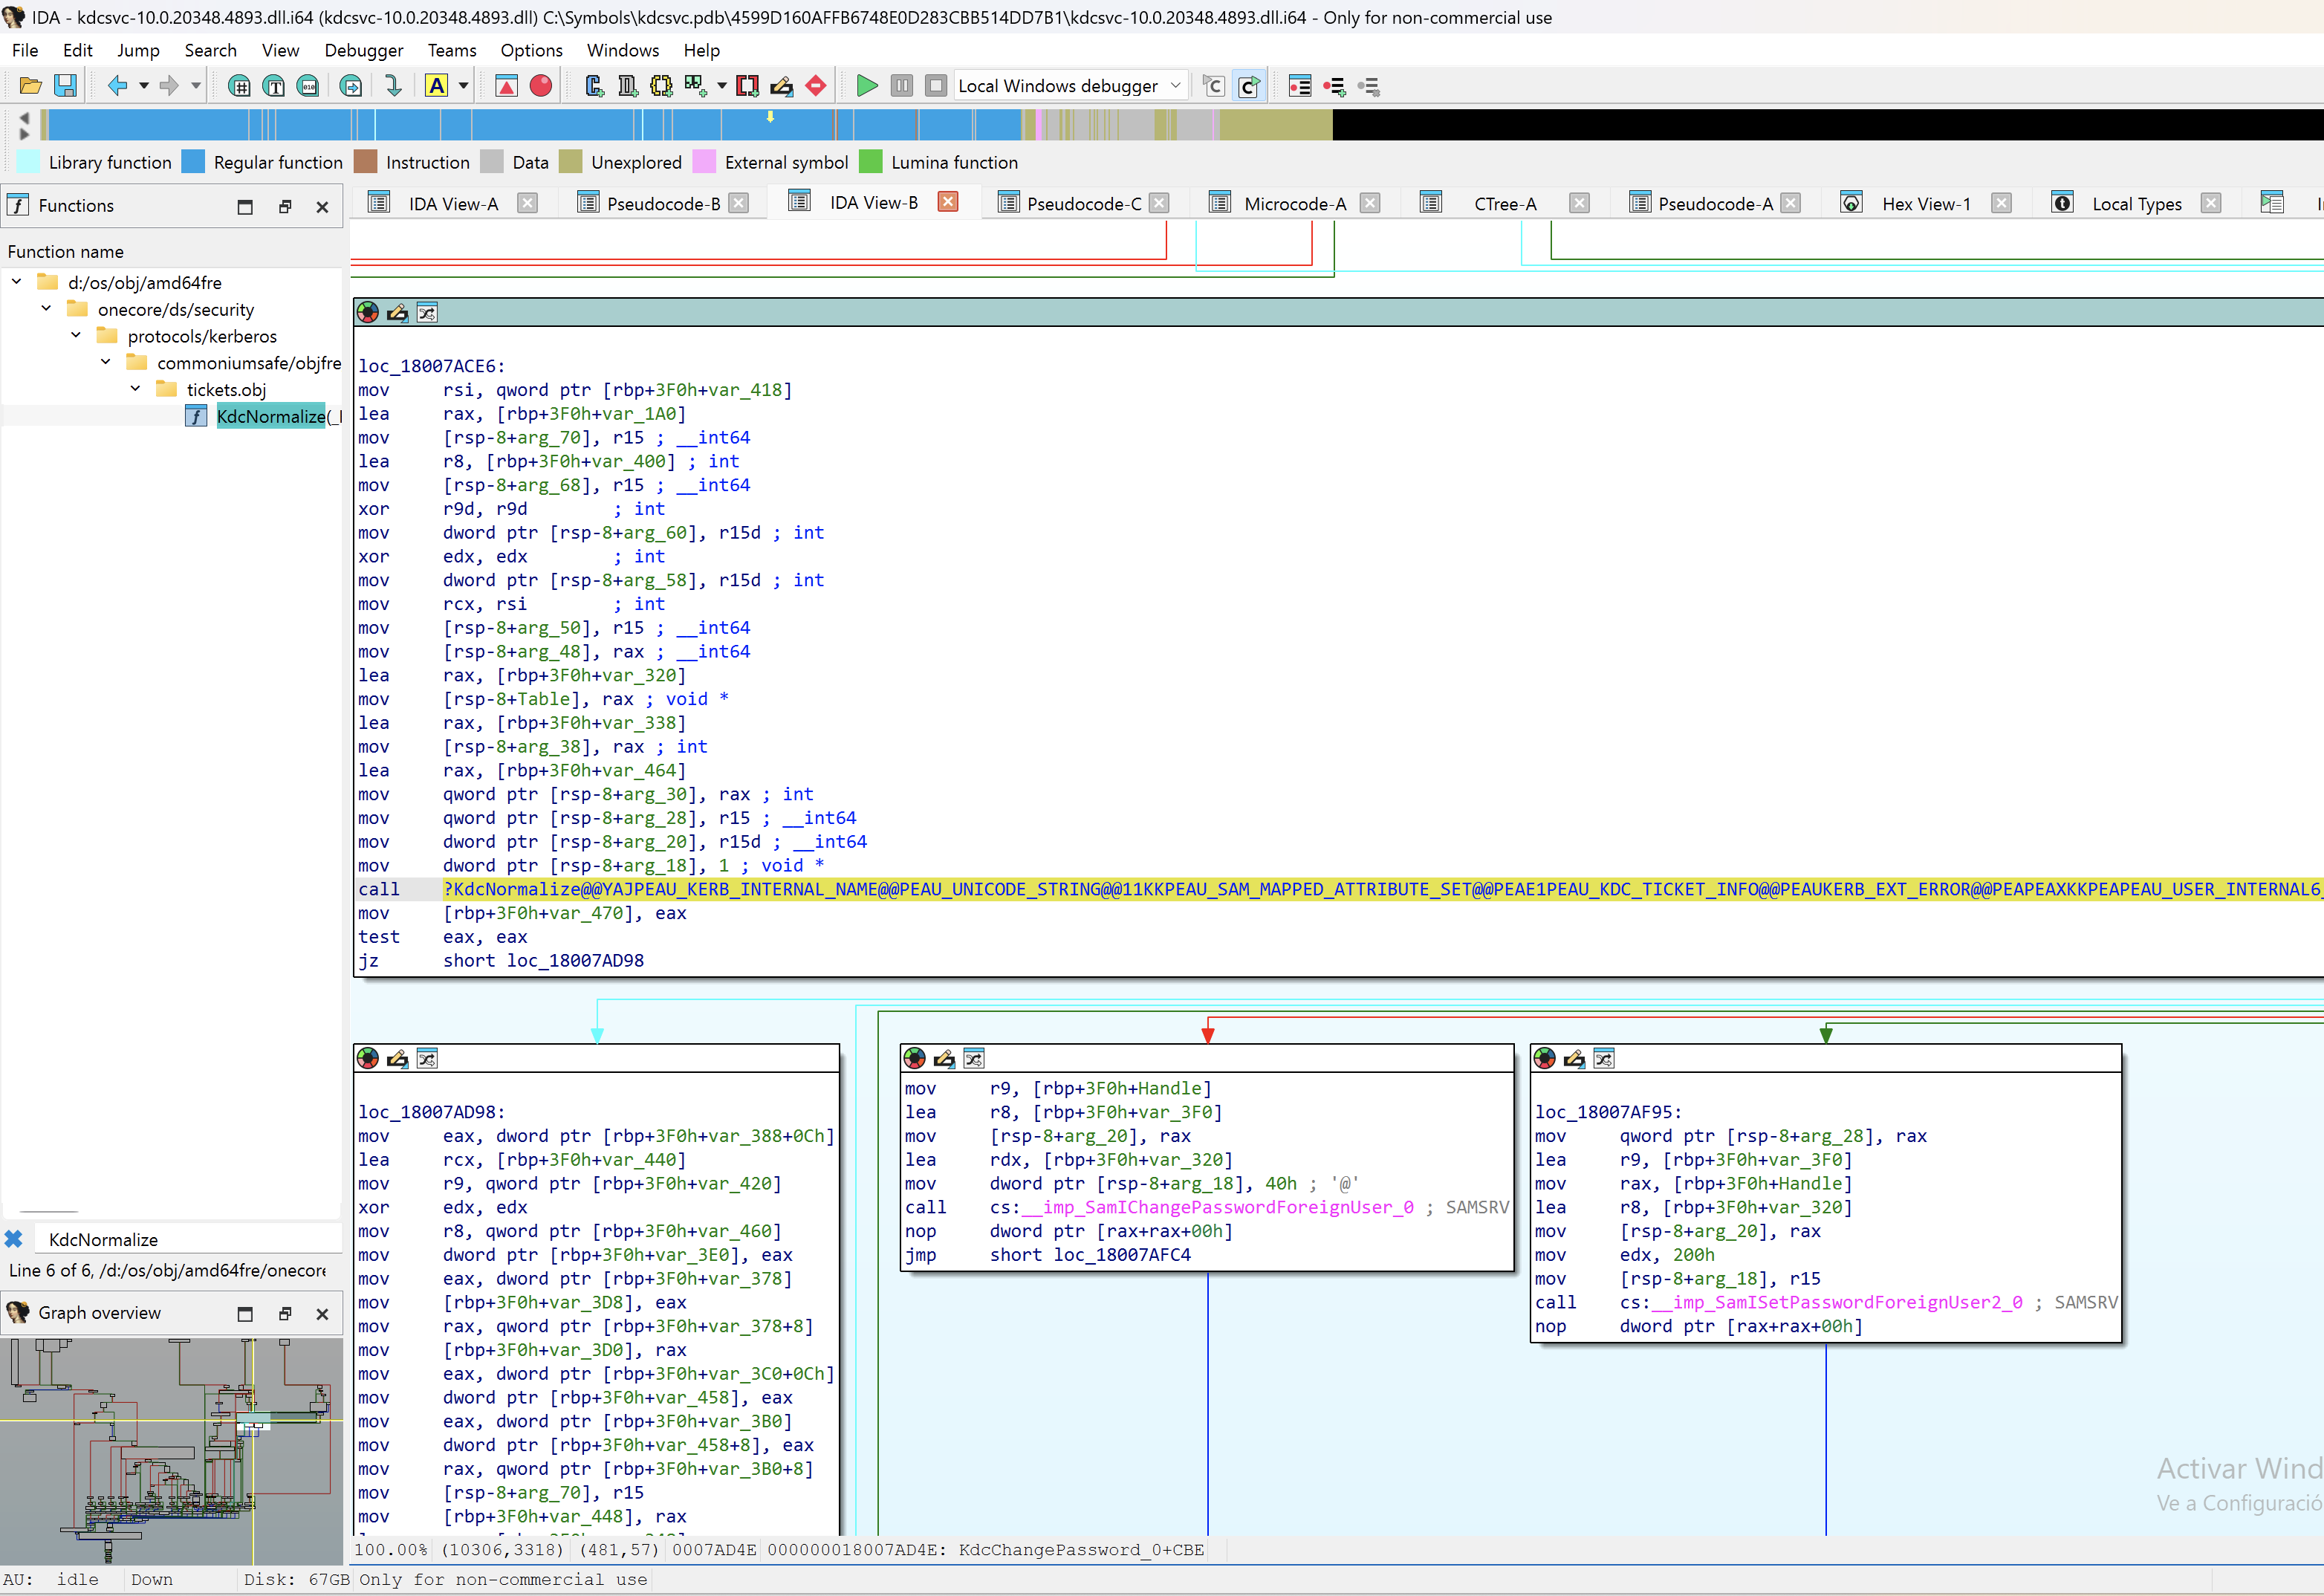
Task: Open the Options menu
Action: click(531, 50)
